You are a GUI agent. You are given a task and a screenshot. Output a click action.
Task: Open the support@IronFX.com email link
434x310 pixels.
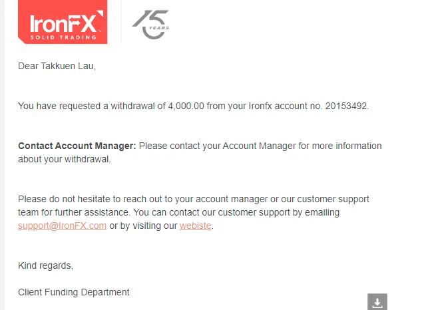(62, 226)
